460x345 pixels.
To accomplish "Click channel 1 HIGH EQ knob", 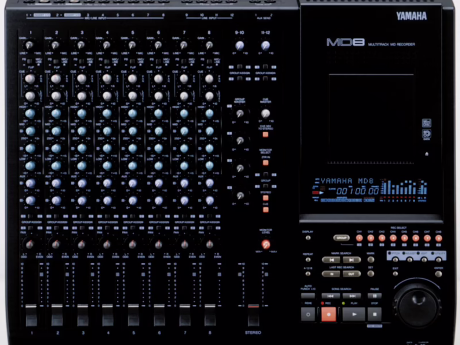I will pyautogui.click(x=30, y=113).
